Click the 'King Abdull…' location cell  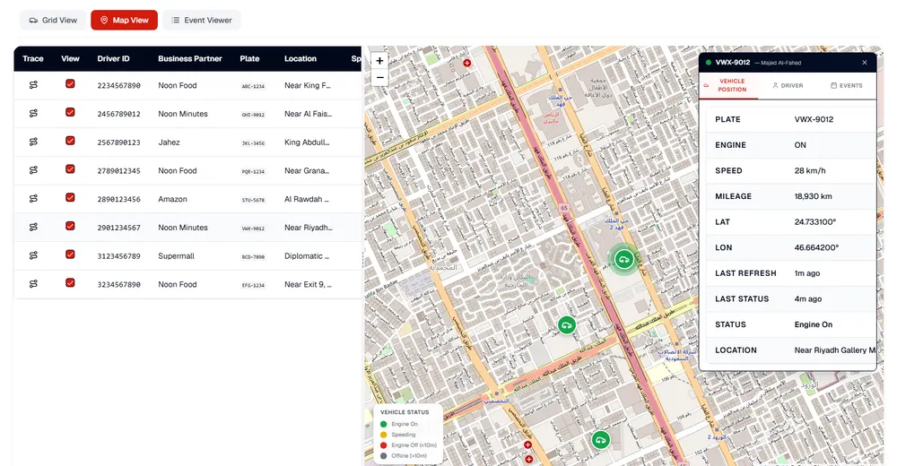(x=307, y=142)
